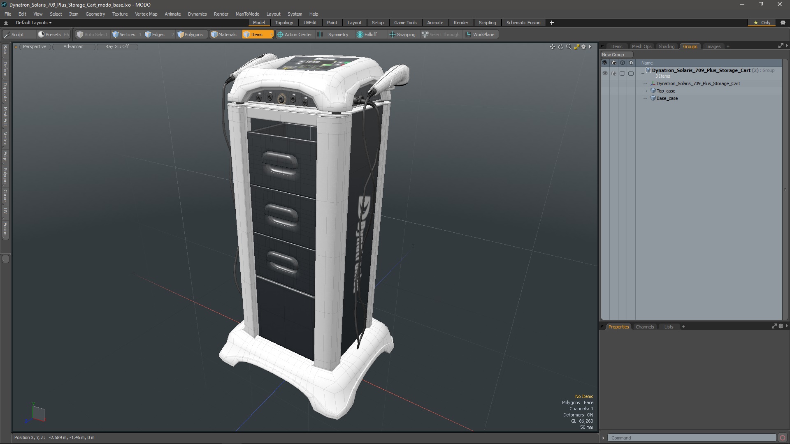The image size is (790, 444).
Task: Open the Vertex Map menu
Action: click(x=146, y=14)
